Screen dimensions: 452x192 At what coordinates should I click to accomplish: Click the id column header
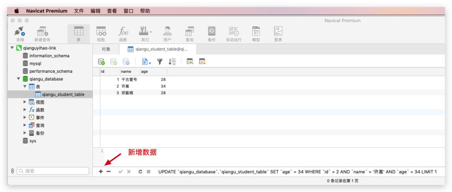pos(110,72)
